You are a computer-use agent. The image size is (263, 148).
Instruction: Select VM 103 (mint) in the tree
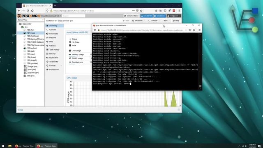[31, 54]
